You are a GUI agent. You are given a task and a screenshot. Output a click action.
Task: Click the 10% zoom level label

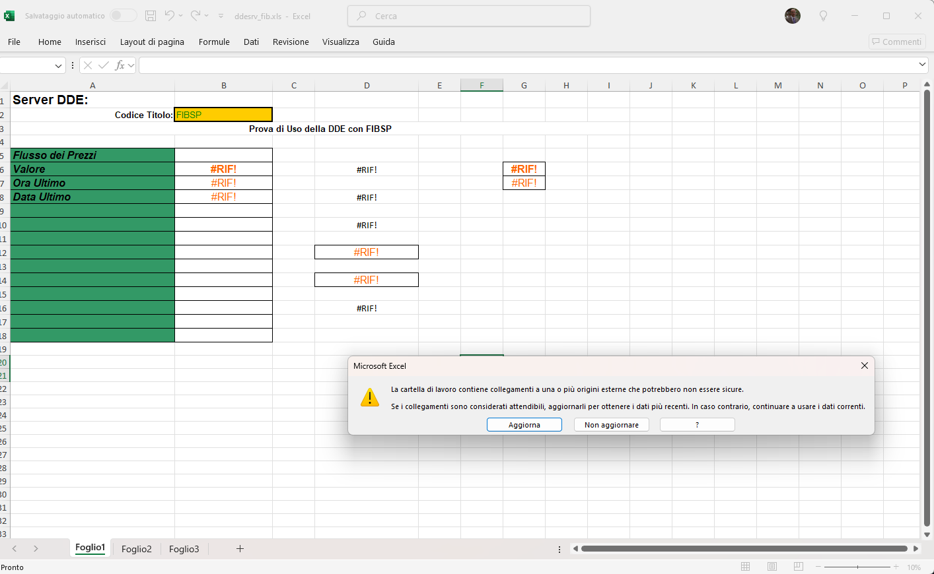click(914, 567)
